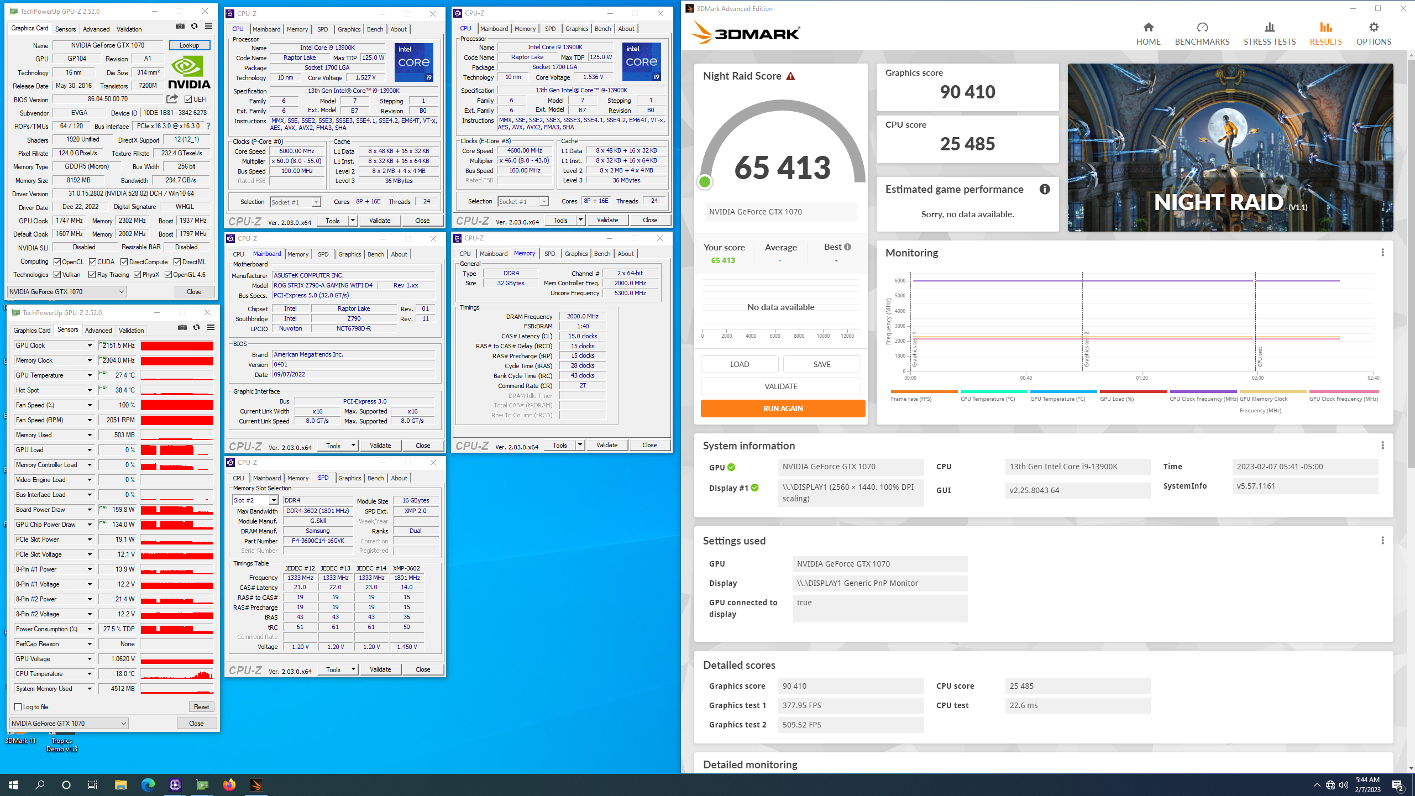Click the info icon beside Best score
The width and height of the screenshot is (1415, 796).
click(847, 247)
